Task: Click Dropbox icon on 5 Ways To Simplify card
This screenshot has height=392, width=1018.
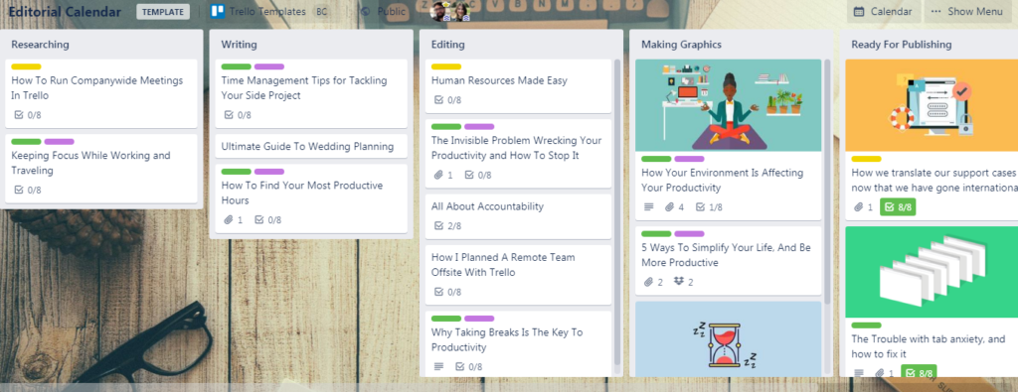Action: tap(680, 283)
